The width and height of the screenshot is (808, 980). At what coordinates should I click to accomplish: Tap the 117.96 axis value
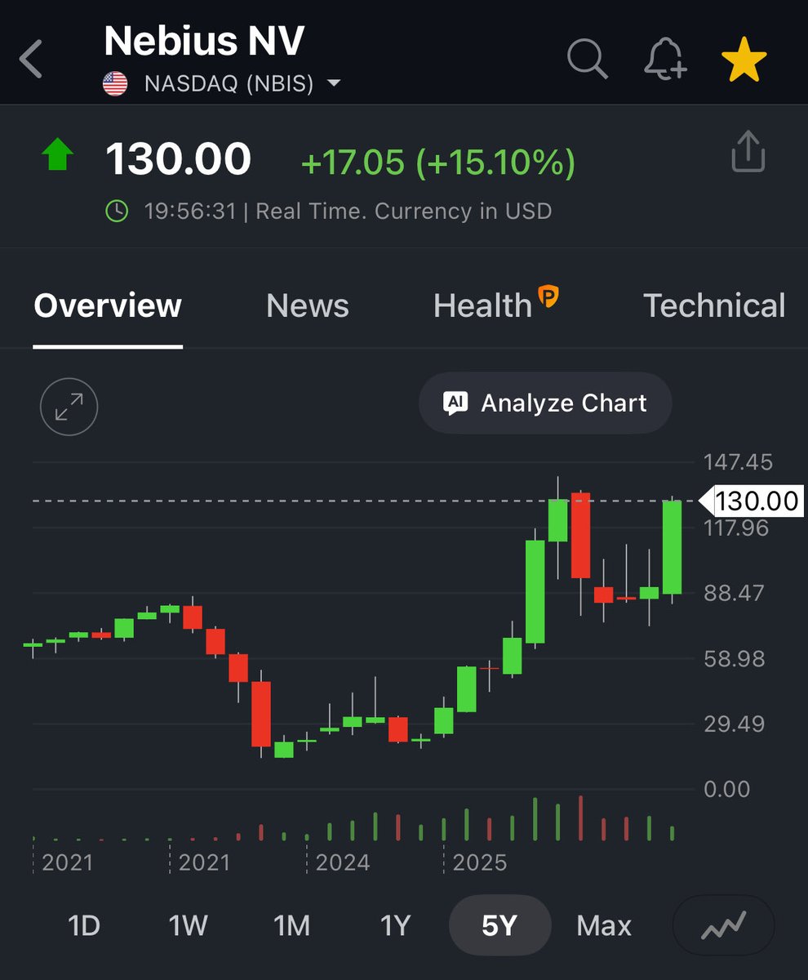pyautogui.click(x=737, y=528)
